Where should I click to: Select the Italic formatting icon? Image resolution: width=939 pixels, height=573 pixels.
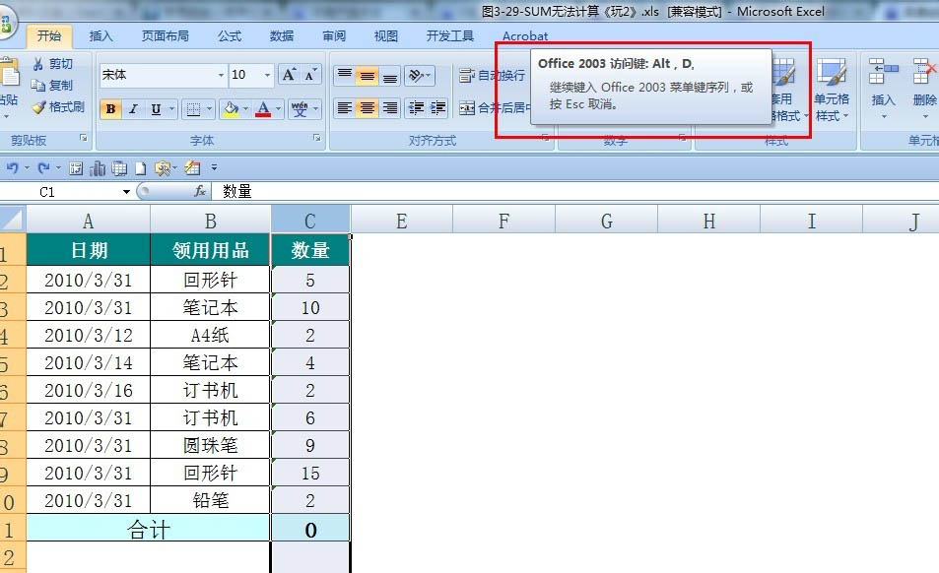pyautogui.click(x=132, y=108)
